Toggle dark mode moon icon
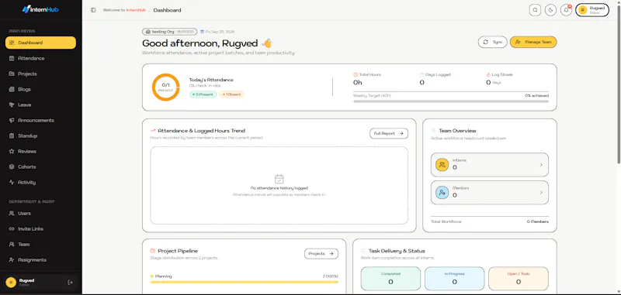 point(550,10)
